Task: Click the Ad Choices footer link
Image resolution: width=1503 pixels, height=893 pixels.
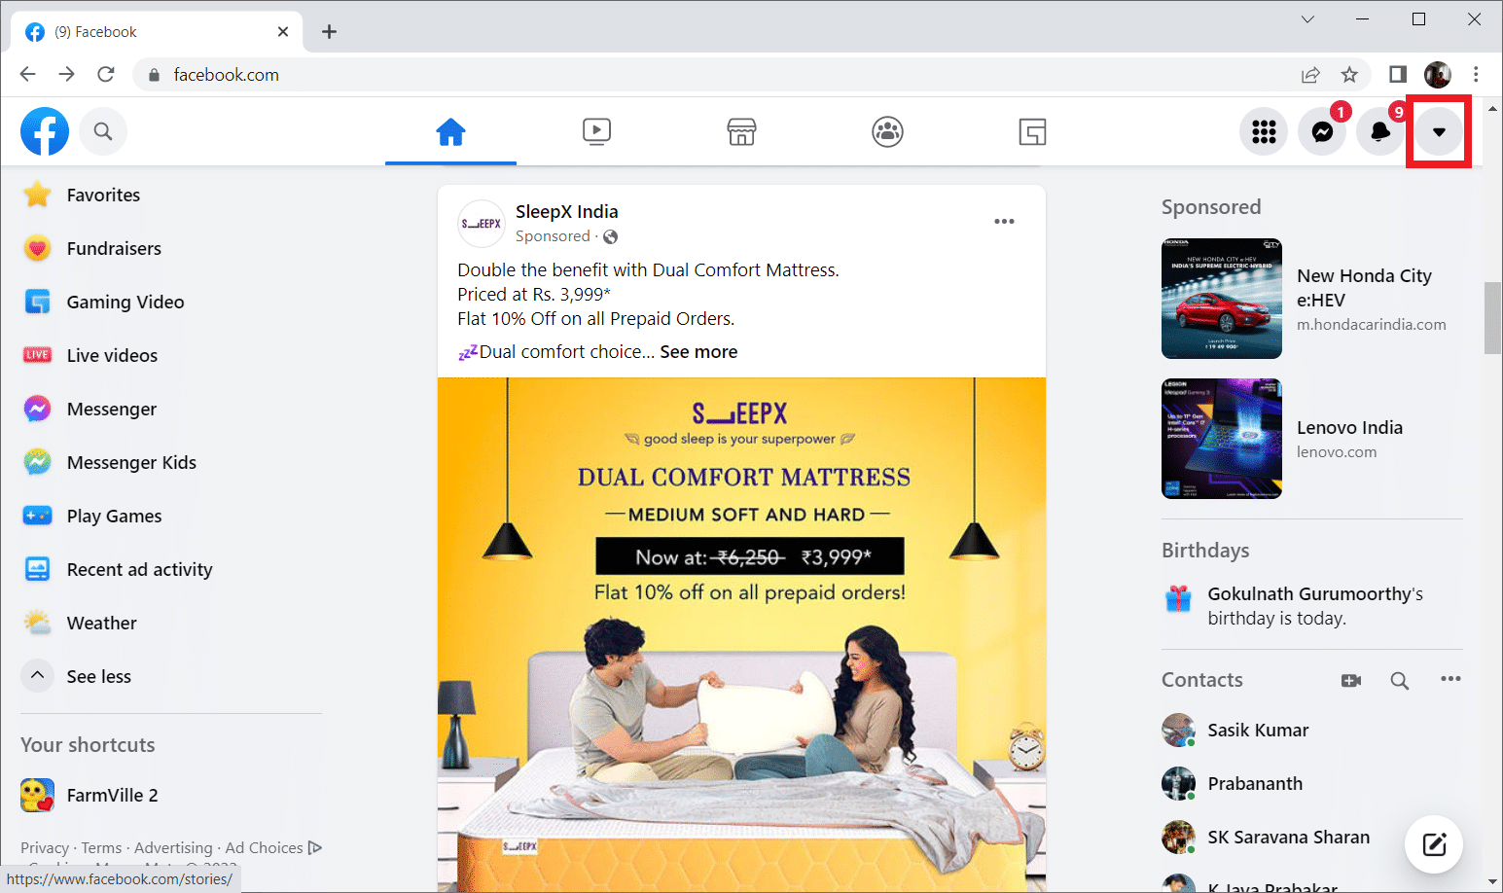Action: click(273, 848)
